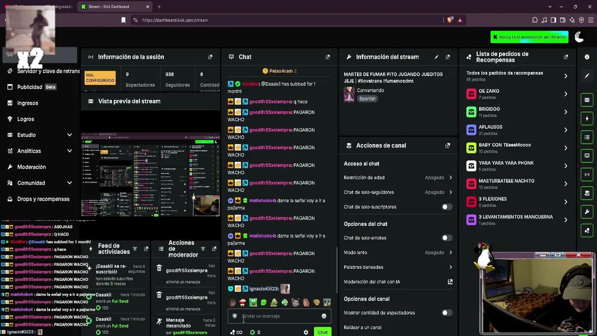Expand the Estudio sidebar section
Image resolution: width=597 pixels, height=336 pixels.
point(69,135)
